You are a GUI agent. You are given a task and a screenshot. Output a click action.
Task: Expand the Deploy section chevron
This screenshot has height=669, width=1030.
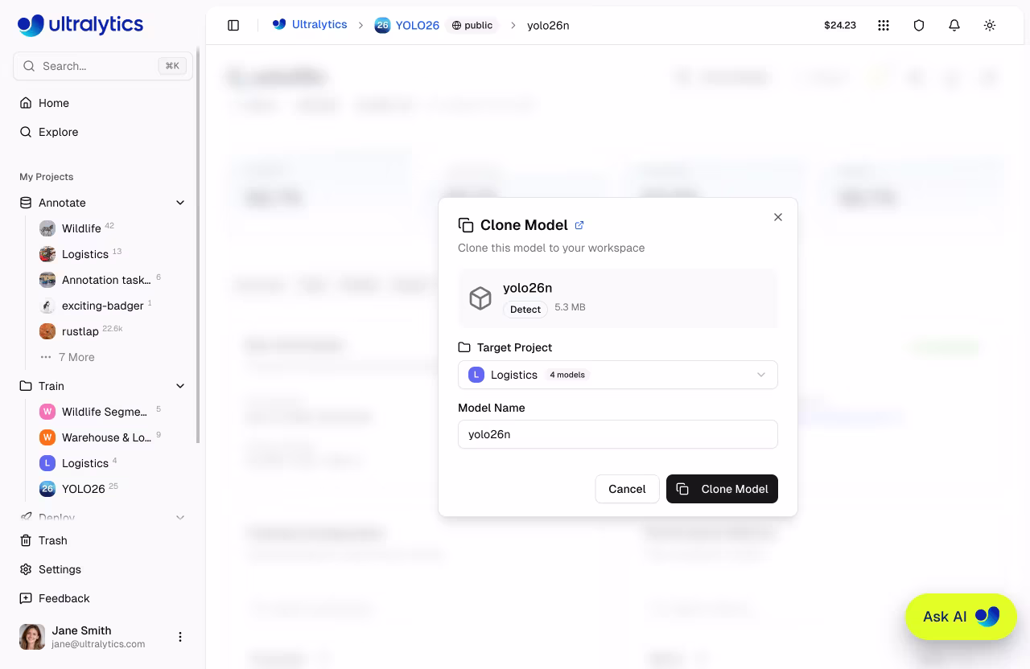pos(180,517)
